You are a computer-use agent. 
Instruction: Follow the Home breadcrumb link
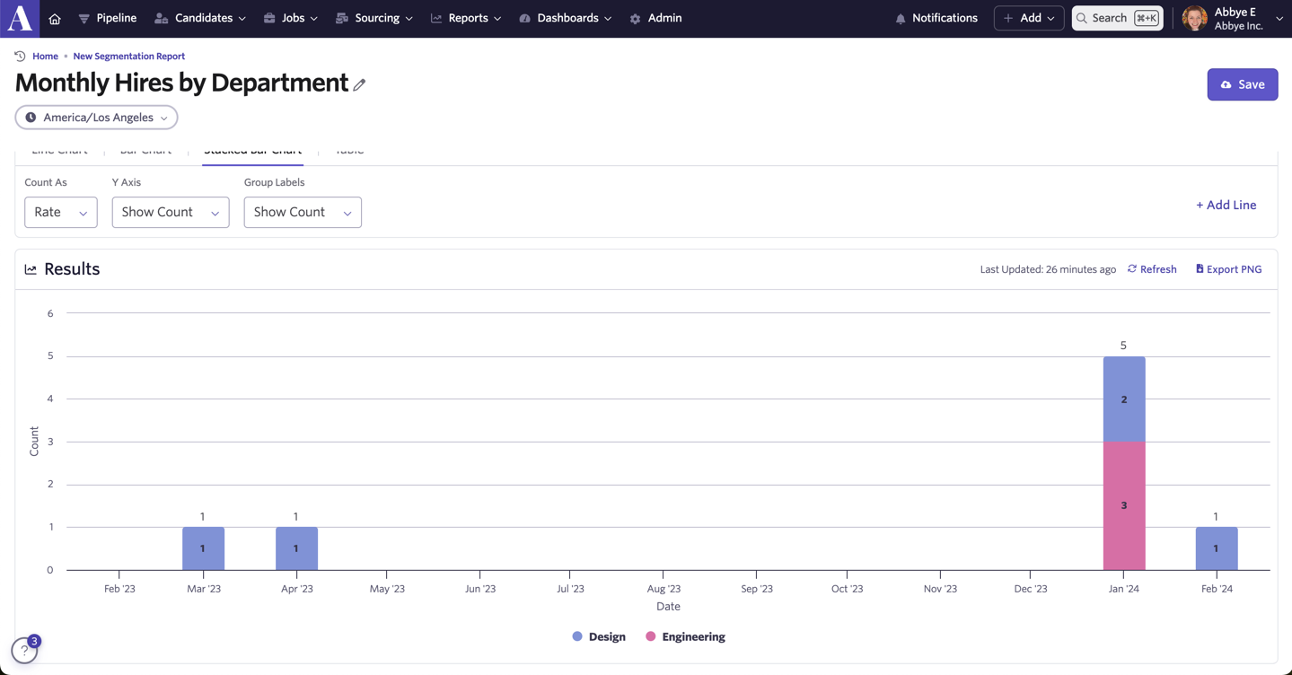point(45,56)
